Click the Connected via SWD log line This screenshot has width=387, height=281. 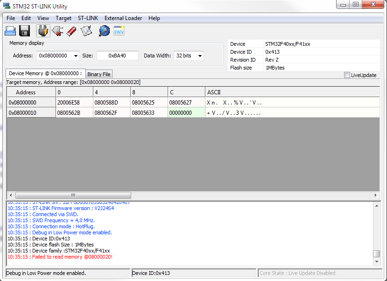pos(43,214)
